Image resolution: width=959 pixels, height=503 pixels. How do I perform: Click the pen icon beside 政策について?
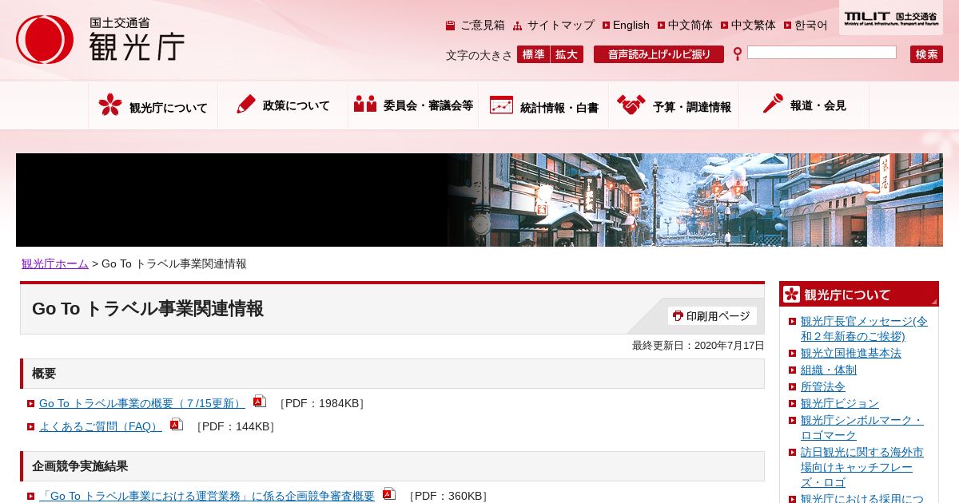[x=246, y=104]
